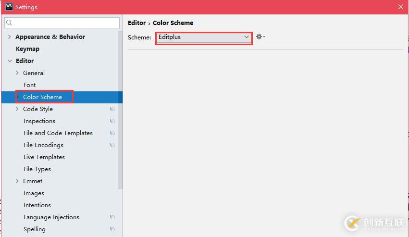Viewport: 409px width, 237px height.
Task: Focus the settings search field
Action: (x=62, y=23)
